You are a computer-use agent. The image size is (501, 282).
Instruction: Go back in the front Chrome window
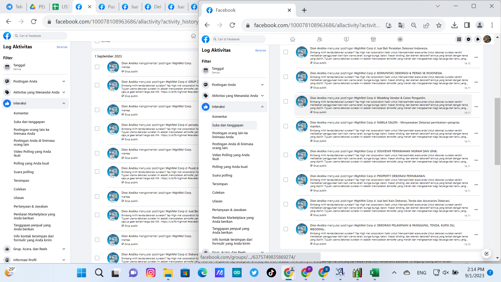tap(207, 25)
